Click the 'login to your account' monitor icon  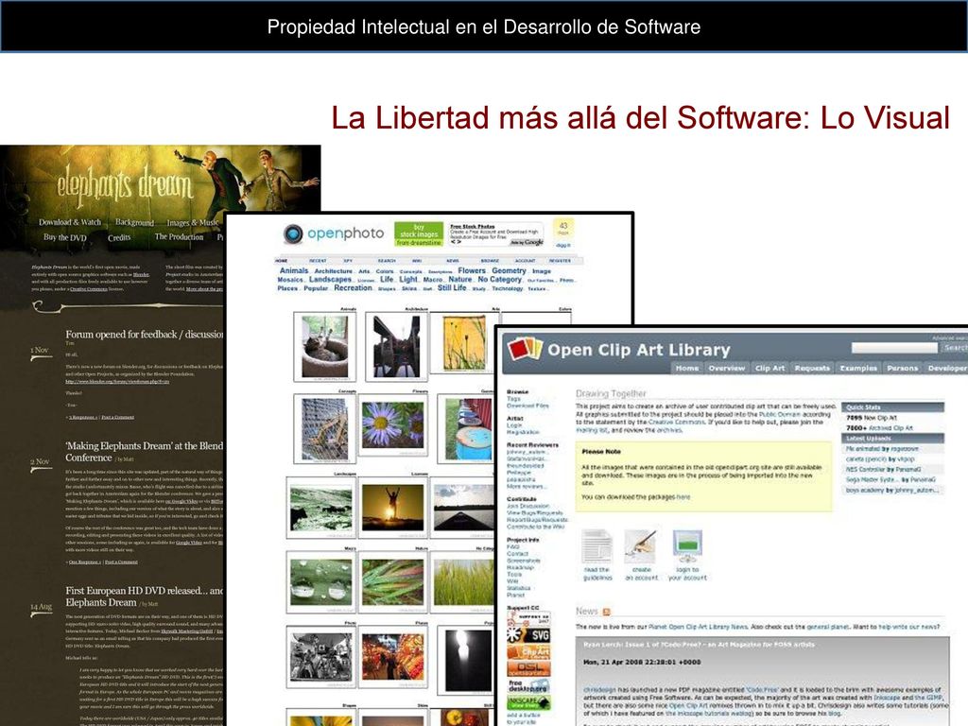[x=687, y=546]
